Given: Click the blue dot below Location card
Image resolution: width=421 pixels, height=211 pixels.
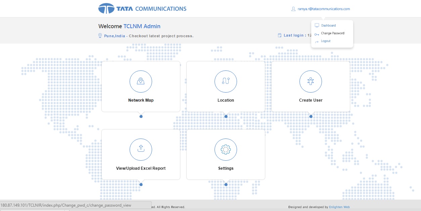Looking at the screenshot, I should (x=226, y=116).
